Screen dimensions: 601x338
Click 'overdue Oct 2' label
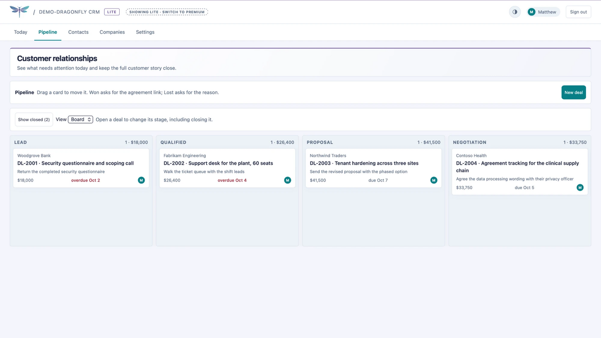point(85,180)
